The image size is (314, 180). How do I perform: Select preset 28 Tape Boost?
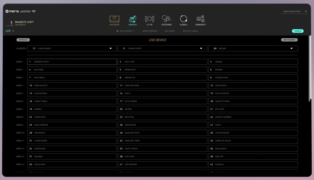[x=72, y=133]
